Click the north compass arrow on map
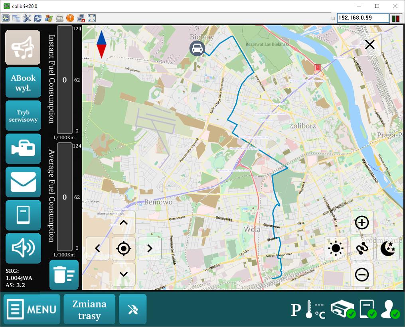Image resolution: width=405 pixels, height=327 pixels. [x=101, y=44]
